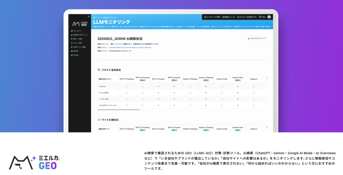Open the kanenarookie.th domain link
The image size is (343, 175).
[145, 47]
